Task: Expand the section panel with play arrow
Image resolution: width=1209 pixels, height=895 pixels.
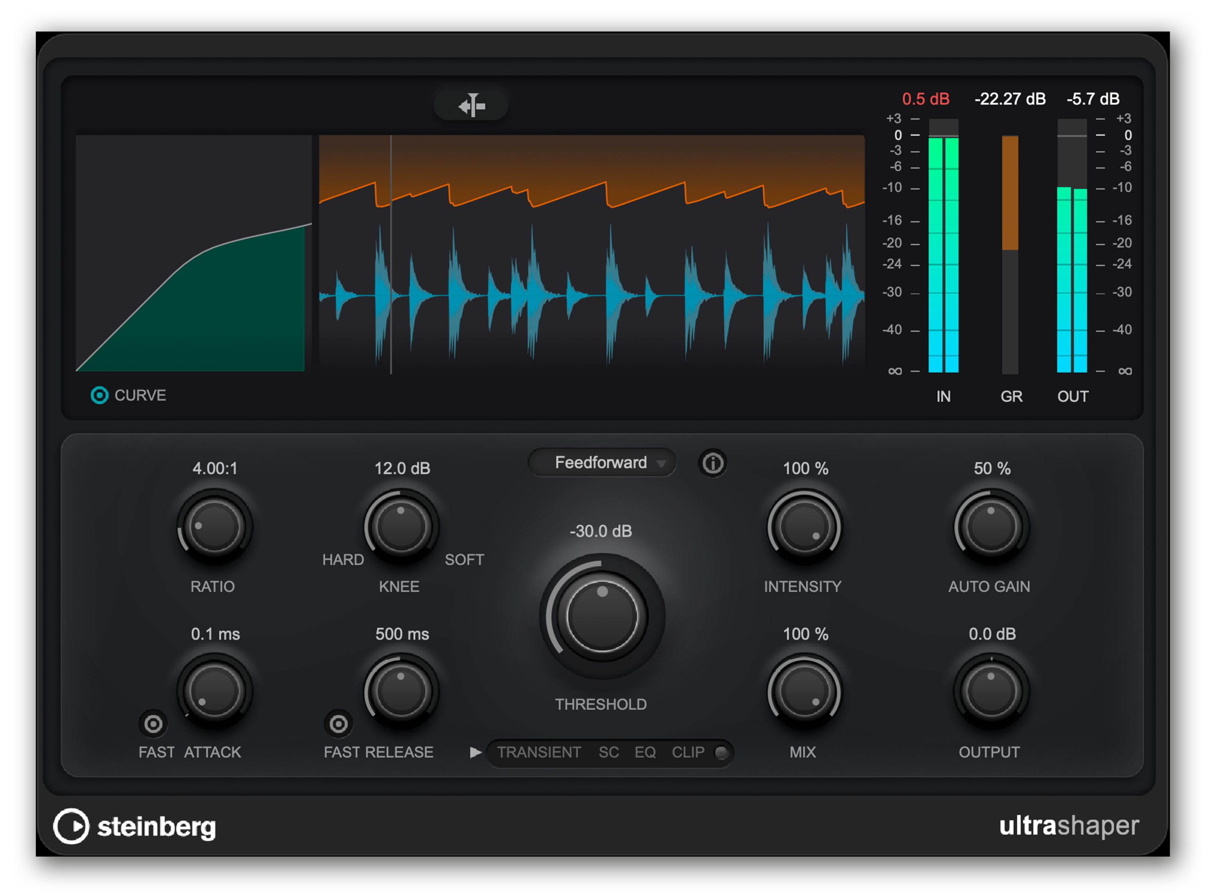Action: [475, 752]
